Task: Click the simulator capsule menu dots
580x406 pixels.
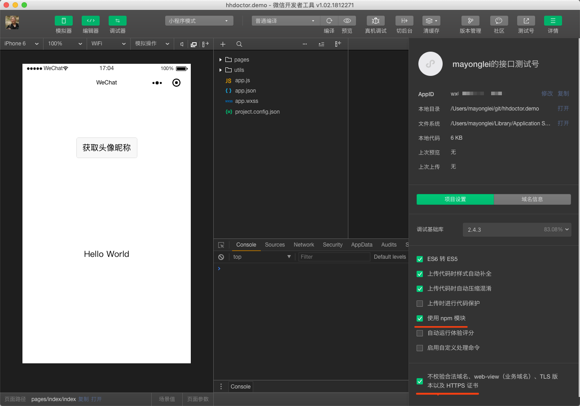Action: [x=157, y=83]
